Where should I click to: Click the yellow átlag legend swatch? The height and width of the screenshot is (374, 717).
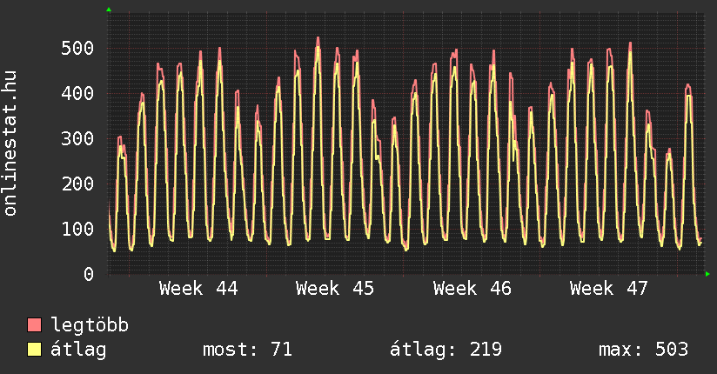[35, 350]
